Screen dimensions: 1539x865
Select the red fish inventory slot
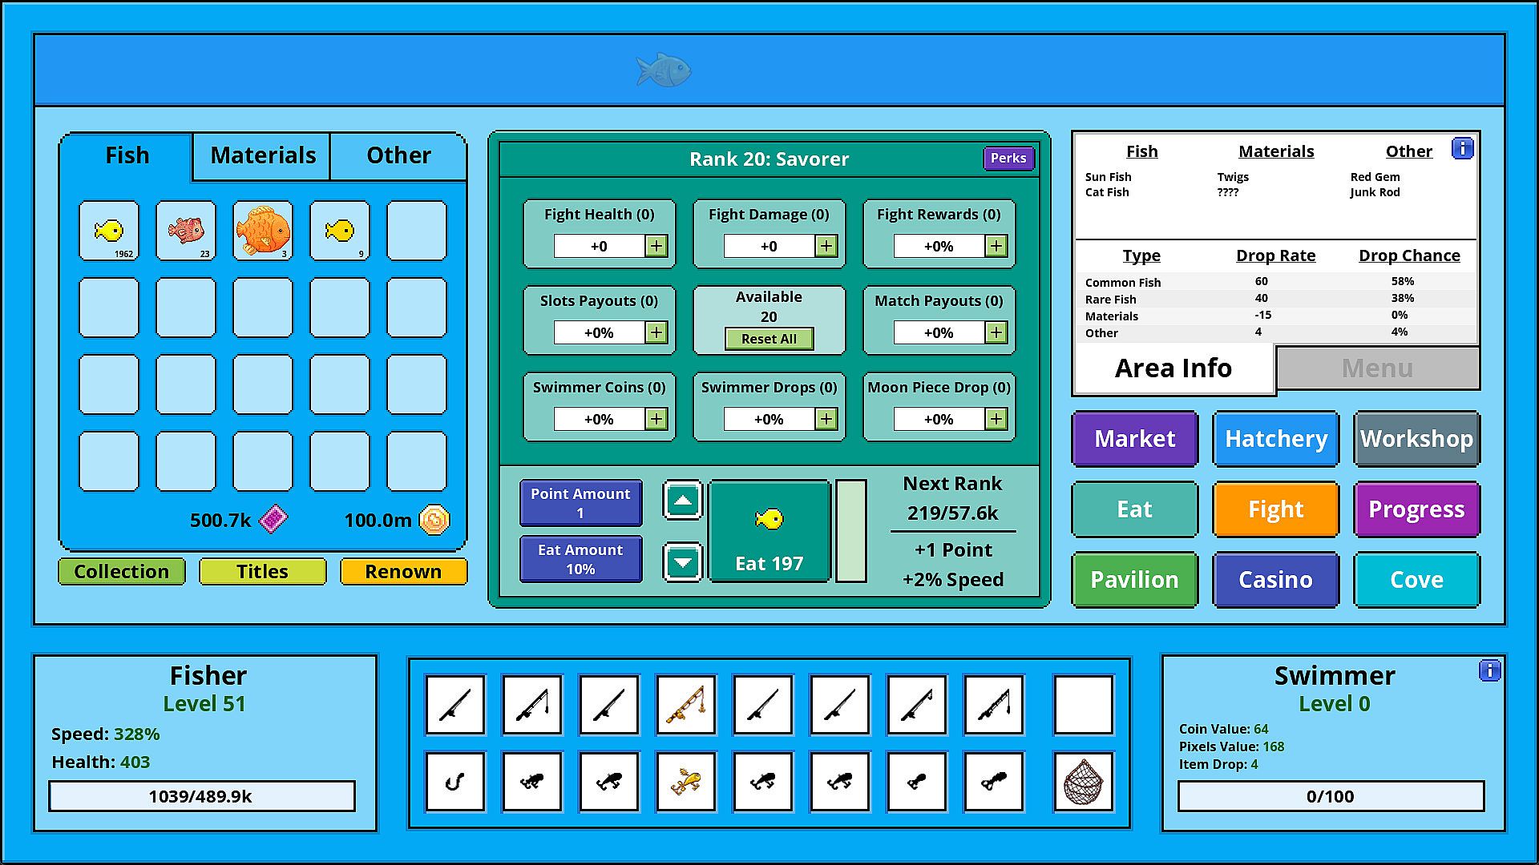click(x=186, y=231)
